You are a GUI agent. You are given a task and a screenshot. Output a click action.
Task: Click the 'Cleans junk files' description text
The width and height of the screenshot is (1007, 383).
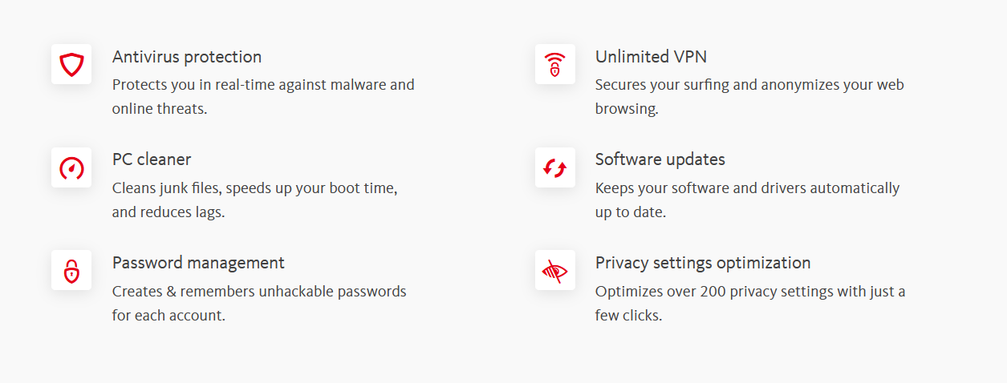point(254,188)
